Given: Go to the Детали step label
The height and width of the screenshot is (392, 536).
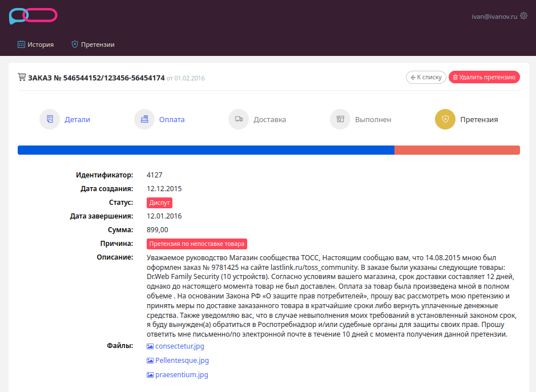Looking at the screenshot, I should click(77, 120).
